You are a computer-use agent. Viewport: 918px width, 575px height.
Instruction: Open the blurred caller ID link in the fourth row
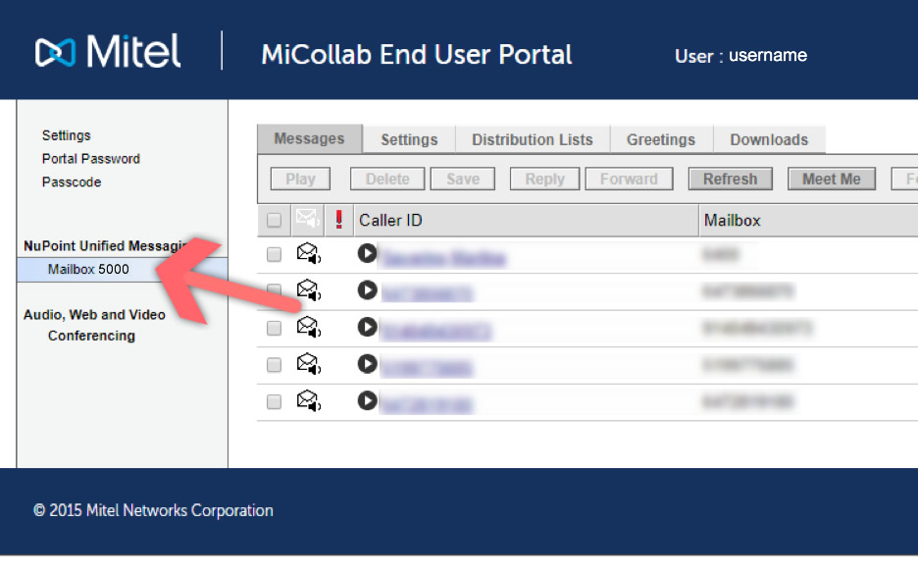click(x=427, y=368)
